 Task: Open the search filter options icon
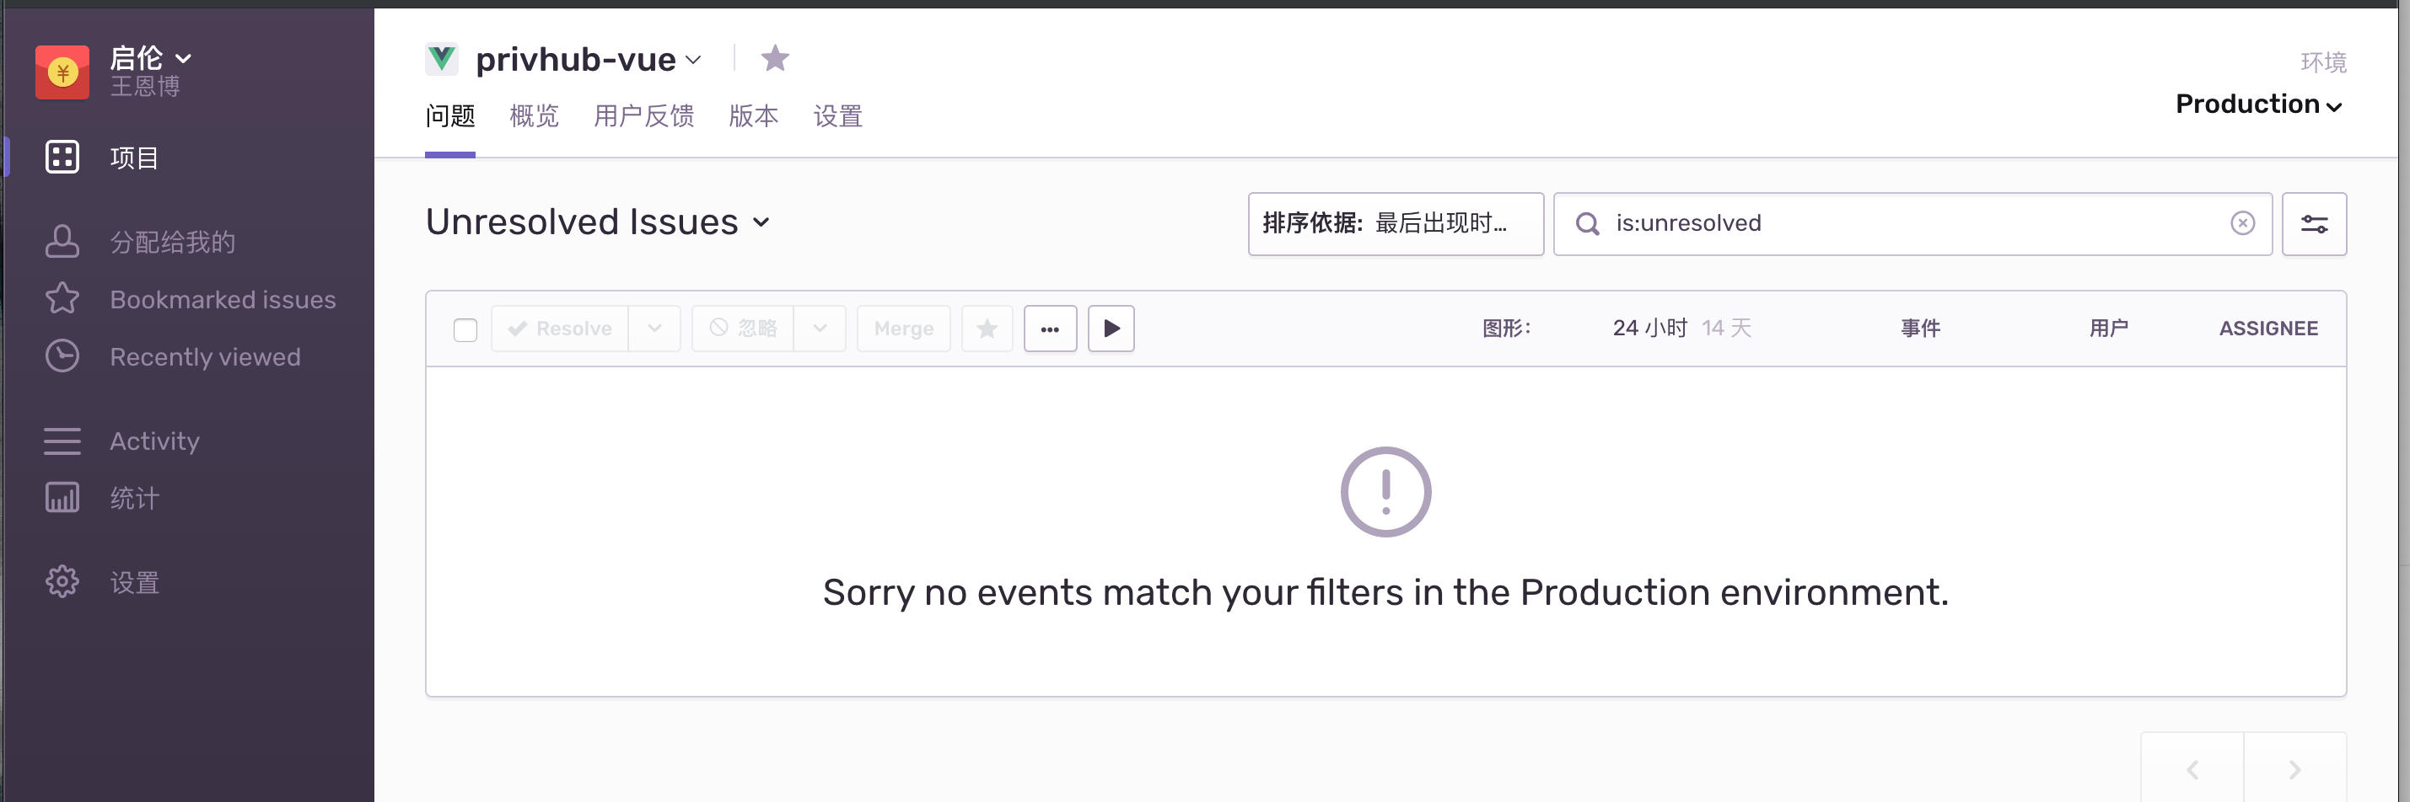tap(2313, 224)
